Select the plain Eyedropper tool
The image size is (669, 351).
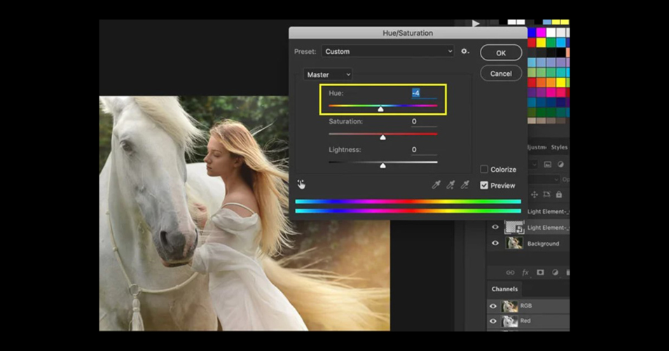(436, 185)
